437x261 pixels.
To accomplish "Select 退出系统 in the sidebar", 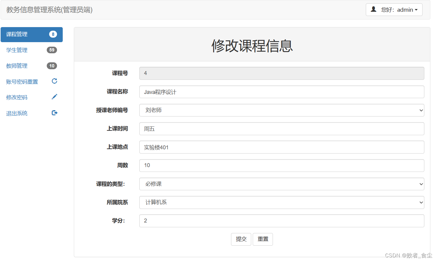I will (x=32, y=113).
